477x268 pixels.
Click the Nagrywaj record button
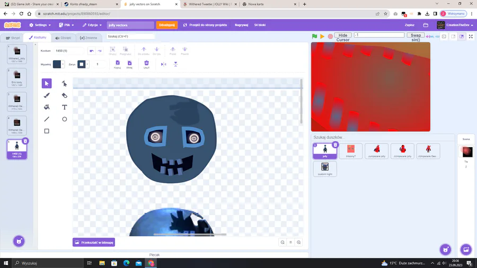[241, 25]
